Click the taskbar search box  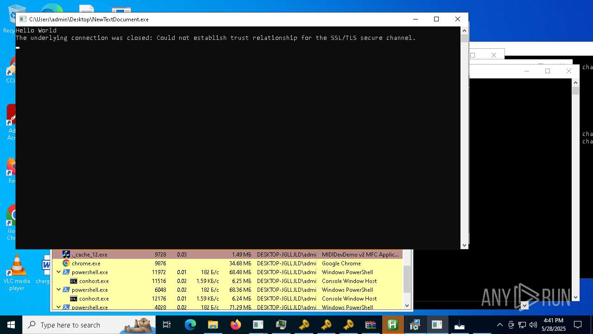coord(89,325)
